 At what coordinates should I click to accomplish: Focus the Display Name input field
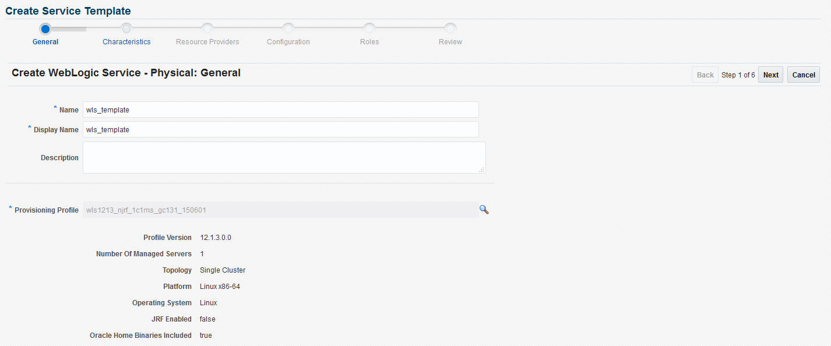click(281, 129)
